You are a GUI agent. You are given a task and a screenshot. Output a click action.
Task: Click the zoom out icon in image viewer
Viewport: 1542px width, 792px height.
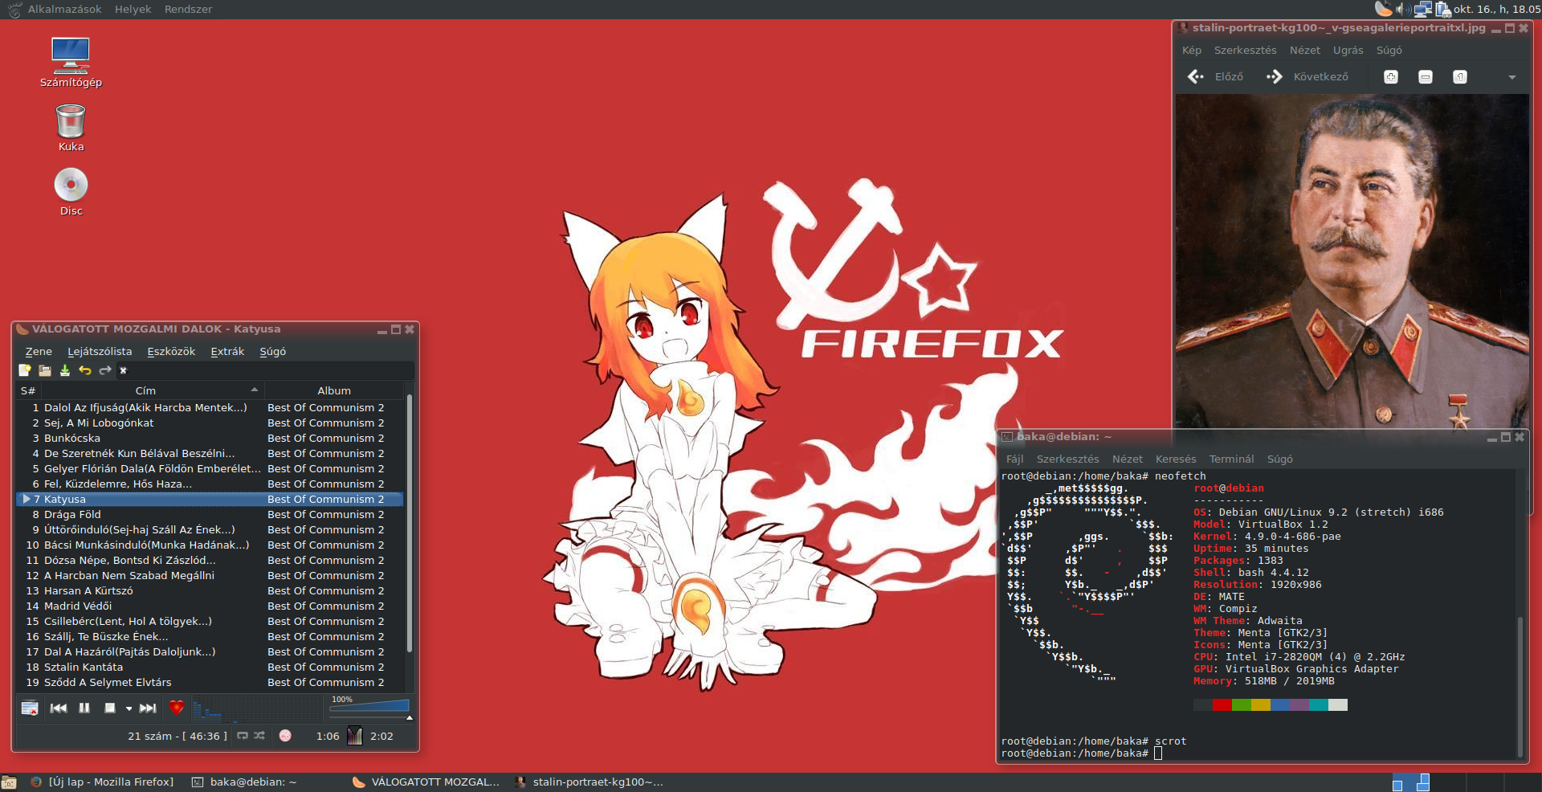tap(1426, 77)
